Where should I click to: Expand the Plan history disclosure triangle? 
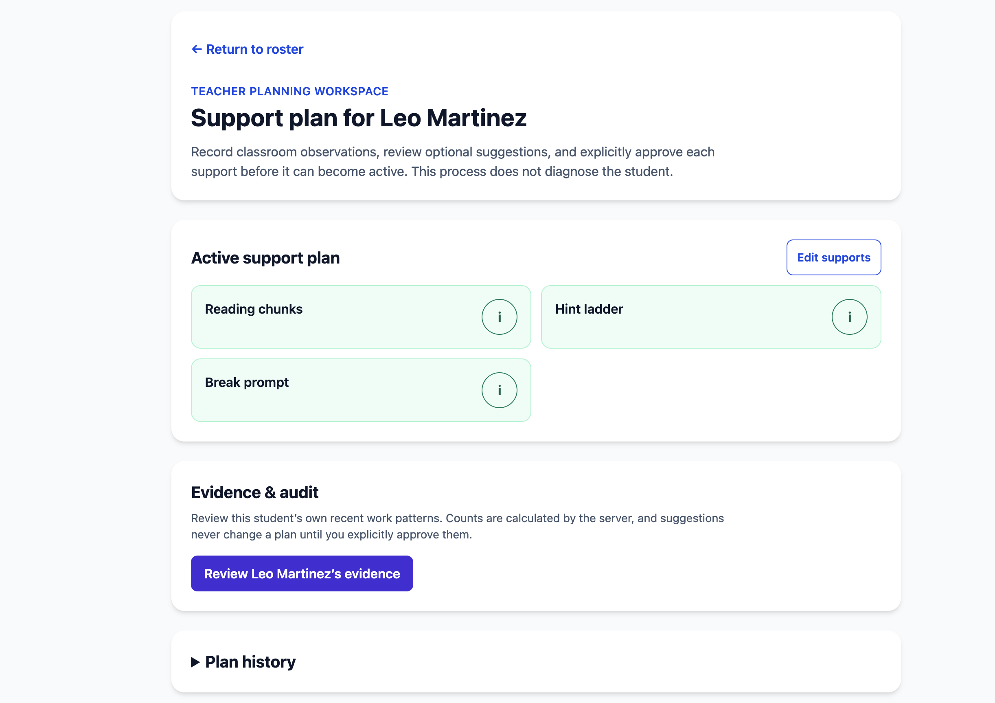pos(195,662)
